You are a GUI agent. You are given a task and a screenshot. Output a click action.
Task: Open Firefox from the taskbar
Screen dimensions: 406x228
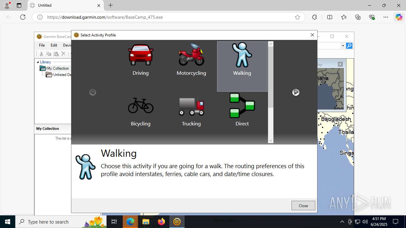[x=161, y=222]
